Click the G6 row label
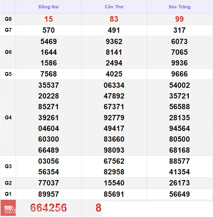 pyautogui.click(x=8, y=52)
